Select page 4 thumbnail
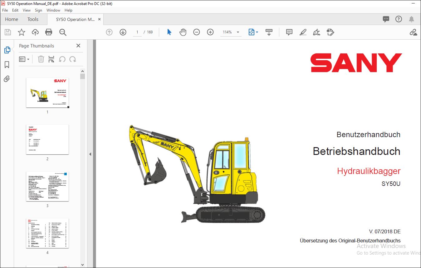This screenshot has width=421, height=268. pyautogui.click(x=47, y=233)
